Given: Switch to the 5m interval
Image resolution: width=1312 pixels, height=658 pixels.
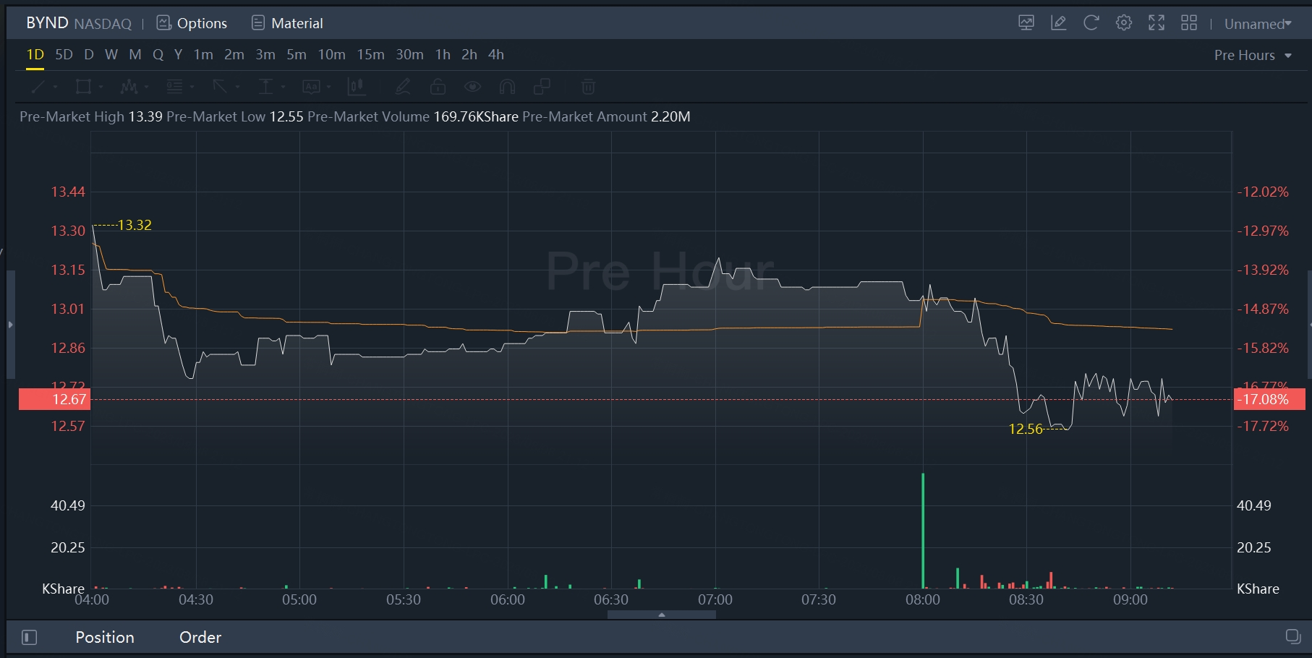Looking at the screenshot, I should coord(297,54).
